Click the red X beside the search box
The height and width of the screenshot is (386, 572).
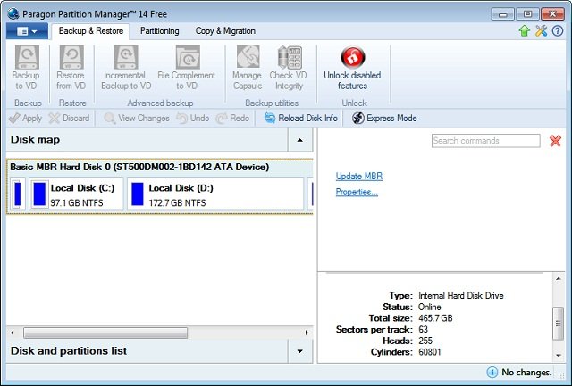tap(555, 141)
